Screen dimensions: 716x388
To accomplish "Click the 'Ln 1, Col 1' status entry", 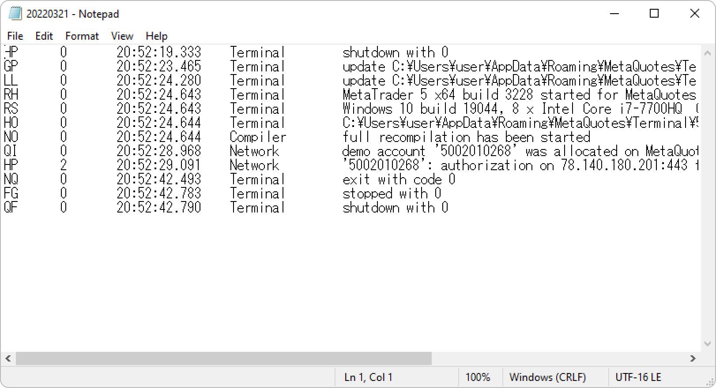I will pos(368,377).
